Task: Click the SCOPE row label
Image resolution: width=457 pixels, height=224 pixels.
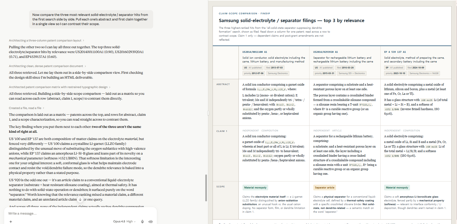Action: click(220, 187)
